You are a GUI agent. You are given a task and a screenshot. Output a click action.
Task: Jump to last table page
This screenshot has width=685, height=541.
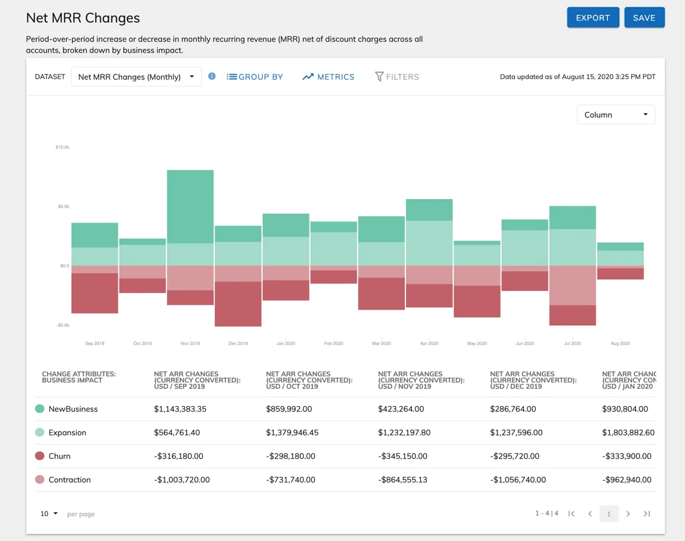pyautogui.click(x=647, y=514)
